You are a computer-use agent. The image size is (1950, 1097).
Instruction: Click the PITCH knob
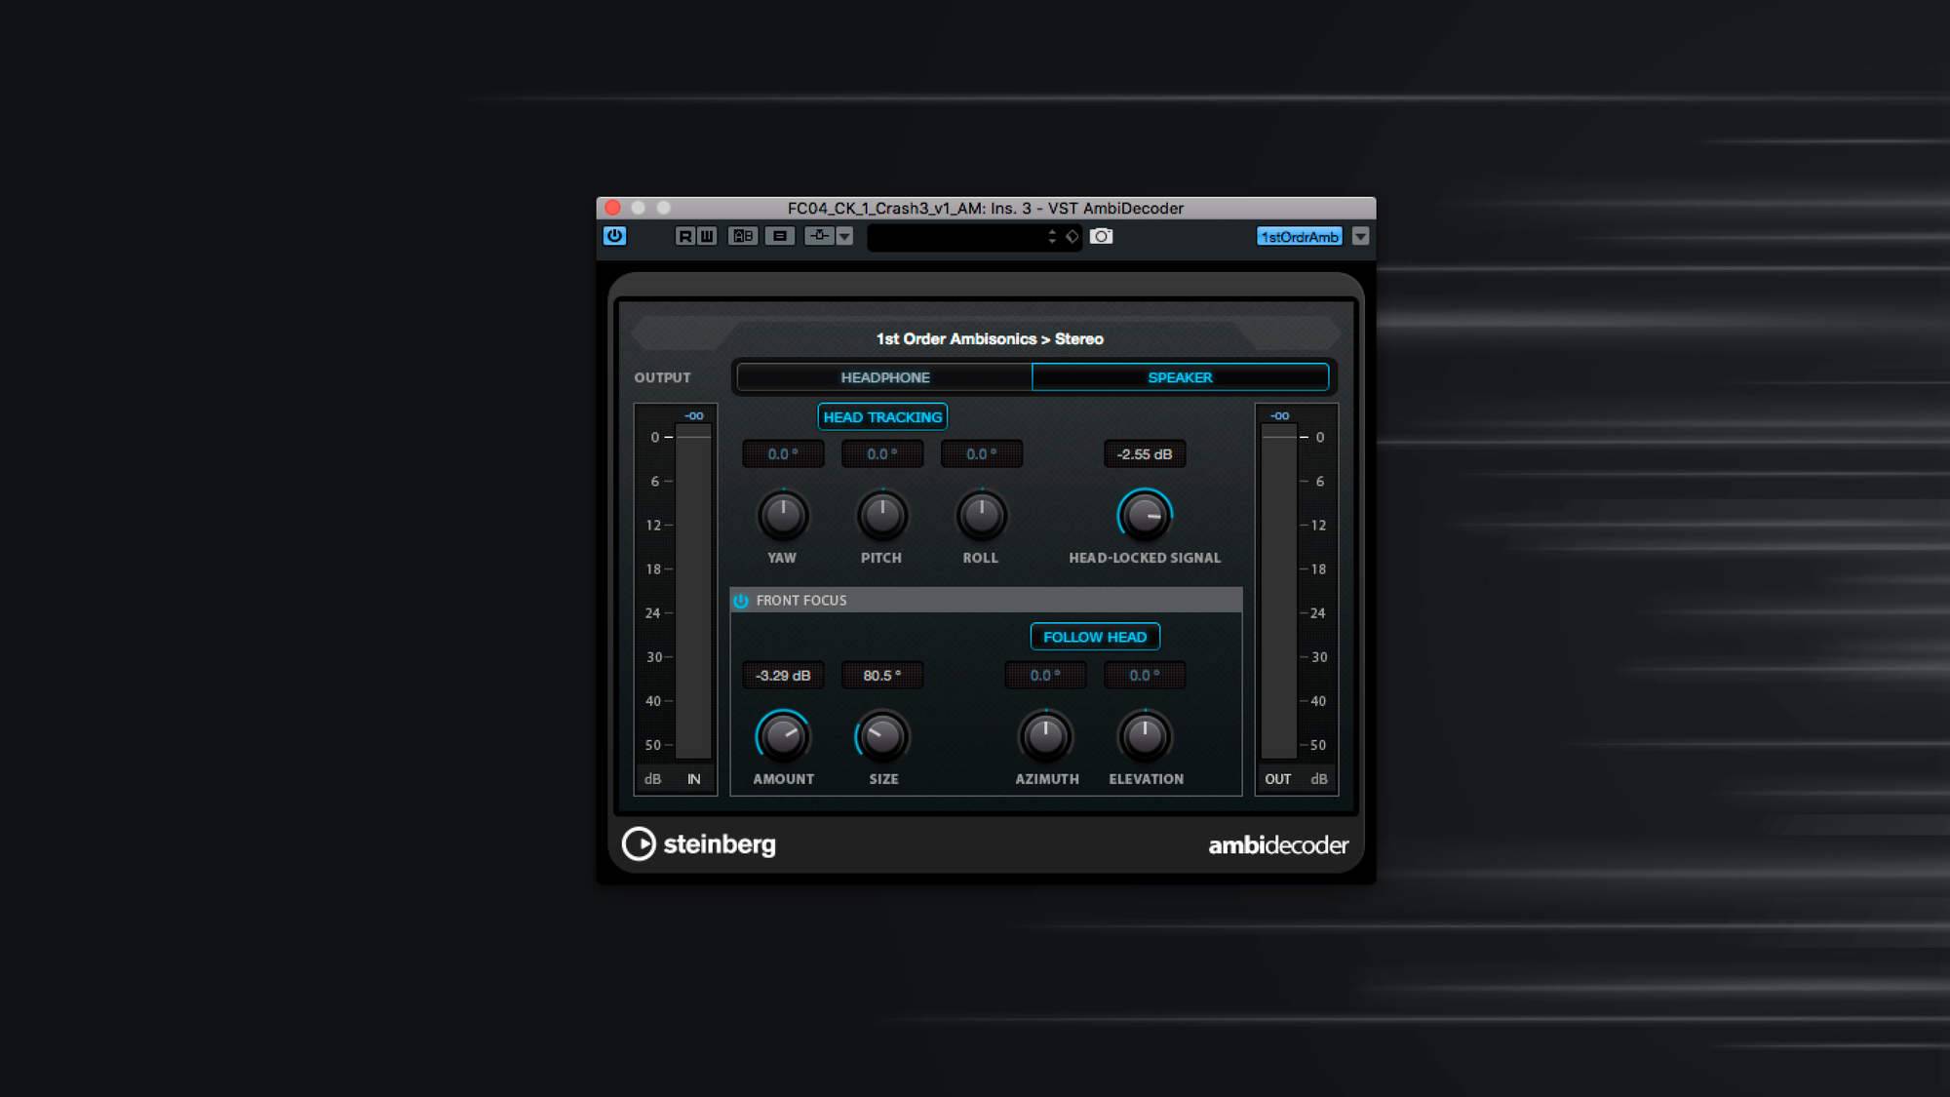coord(882,515)
